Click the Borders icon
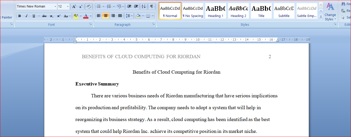This screenshot has height=137, width=351. coord(148,16)
